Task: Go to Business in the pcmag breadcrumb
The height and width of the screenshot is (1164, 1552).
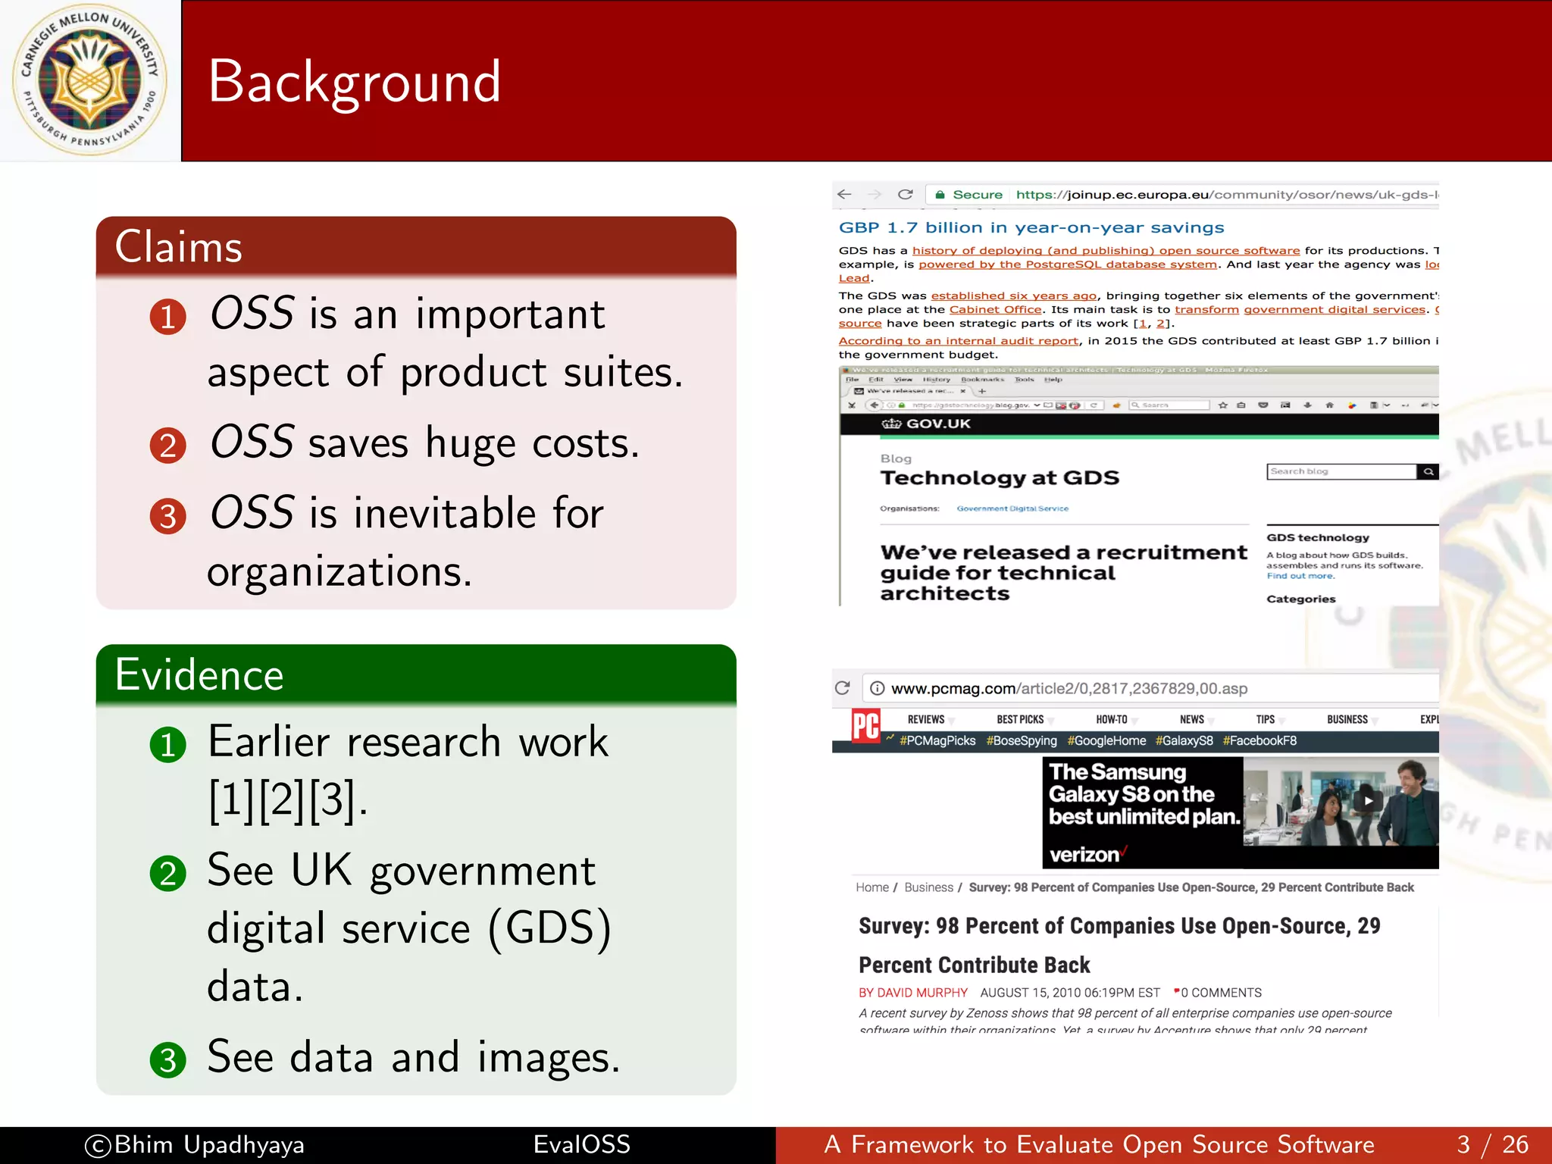Action: coord(928,887)
